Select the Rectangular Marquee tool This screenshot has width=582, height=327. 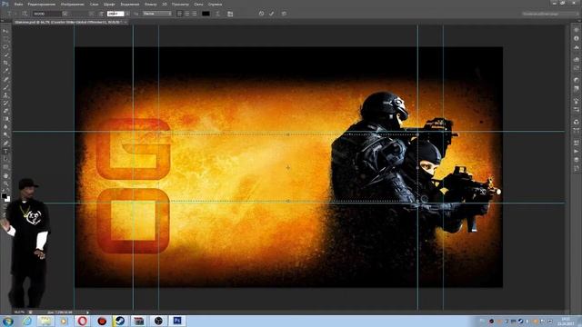[6, 39]
